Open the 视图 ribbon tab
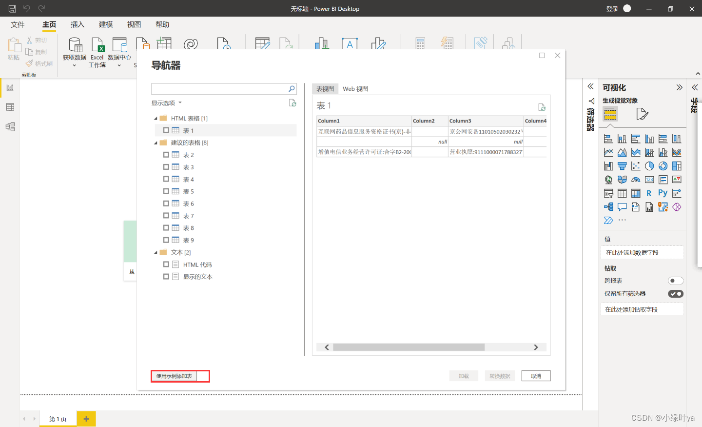The width and height of the screenshot is (702, 427). [x=134, y=24]
